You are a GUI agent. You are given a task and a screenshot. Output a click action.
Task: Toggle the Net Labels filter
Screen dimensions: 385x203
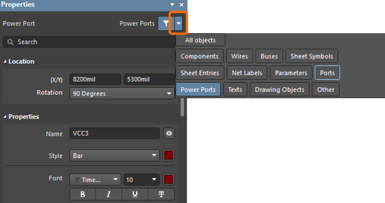(247, 73)
